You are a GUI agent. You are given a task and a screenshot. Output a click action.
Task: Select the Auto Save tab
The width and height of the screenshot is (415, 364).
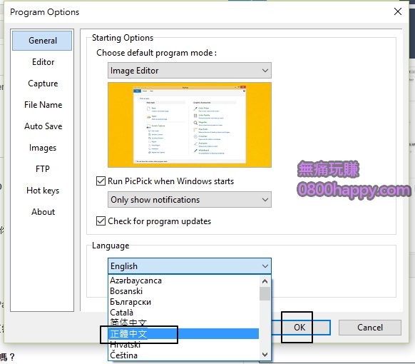tap(43, 126)
